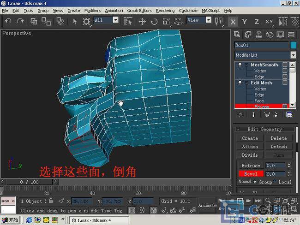Click the Pin Stack icon
Screen dimensions: 300x225
coord(240,114)
